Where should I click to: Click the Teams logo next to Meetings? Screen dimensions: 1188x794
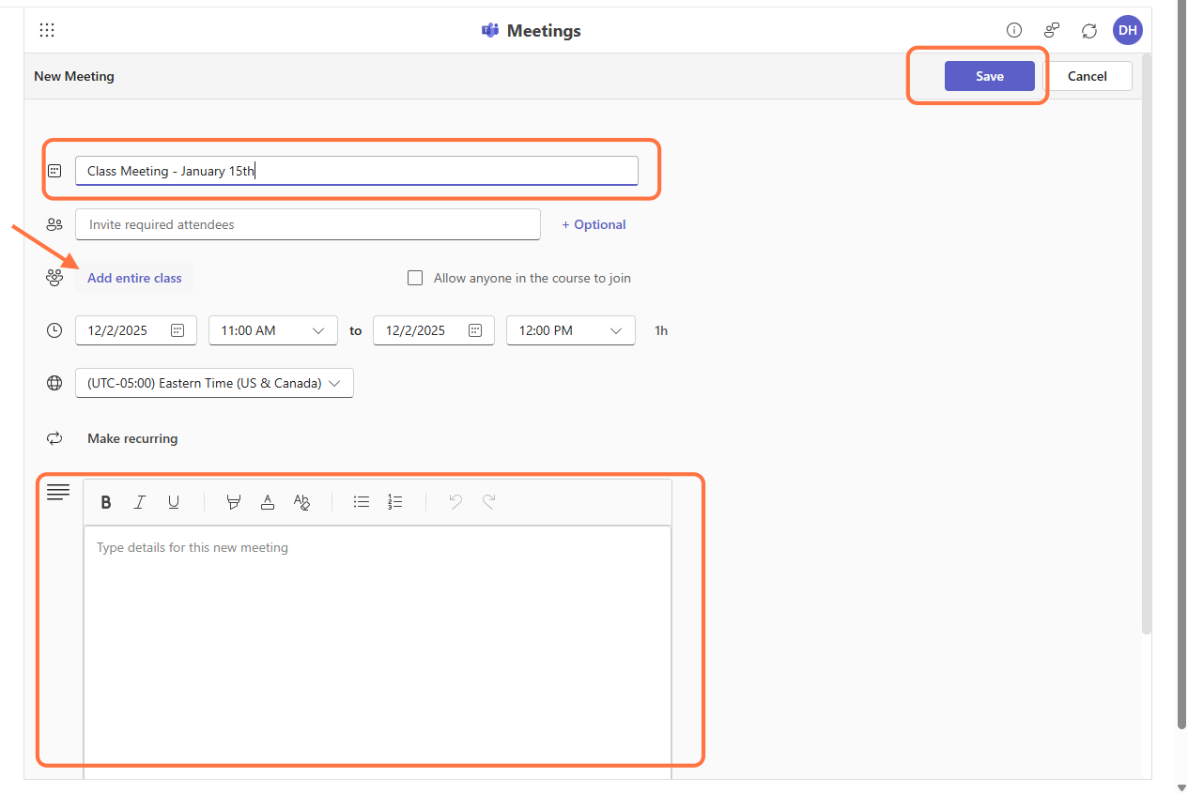tap(489, 31)
